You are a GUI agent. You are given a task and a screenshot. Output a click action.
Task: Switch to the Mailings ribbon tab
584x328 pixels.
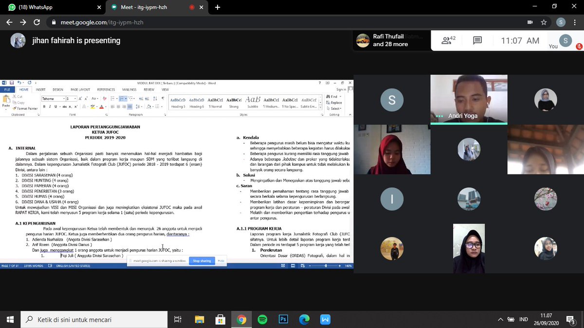pos(129,90)
